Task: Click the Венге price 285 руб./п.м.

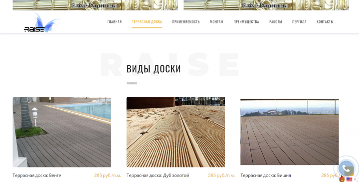Action: (107, 176)
